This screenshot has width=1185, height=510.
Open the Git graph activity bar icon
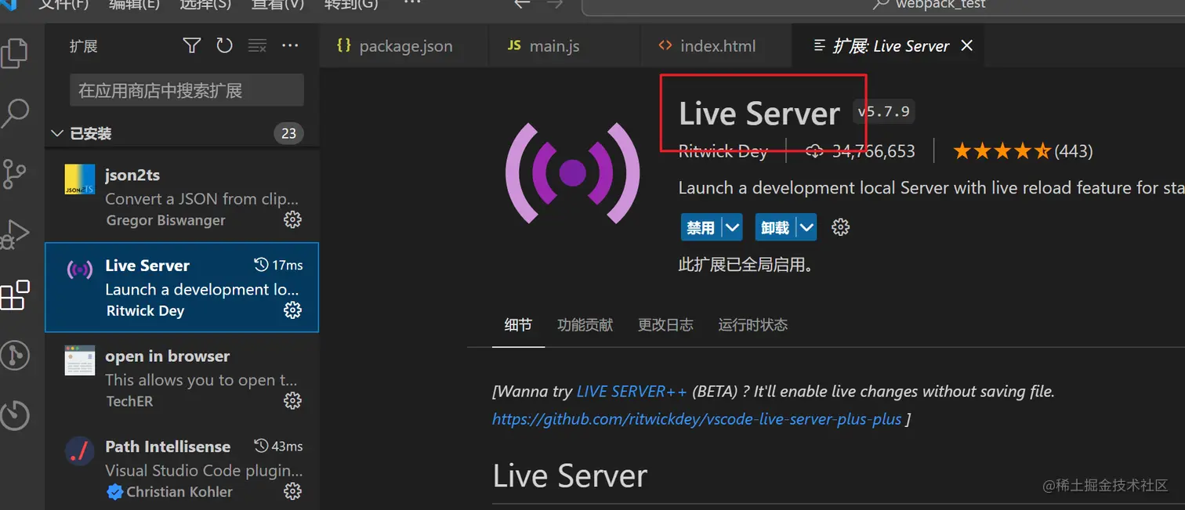coord(14,355)
